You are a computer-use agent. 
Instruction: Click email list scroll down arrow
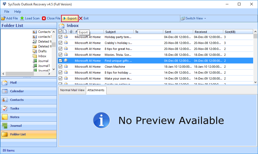point(255,82)
